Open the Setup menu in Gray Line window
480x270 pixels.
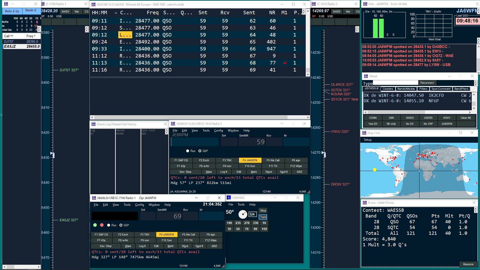(x=367, y=140)
